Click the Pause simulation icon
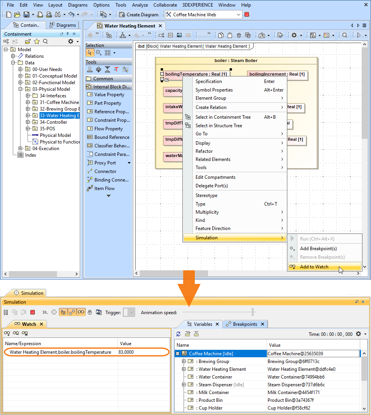This screenshot has height=415, width=371. coord(6,312)
